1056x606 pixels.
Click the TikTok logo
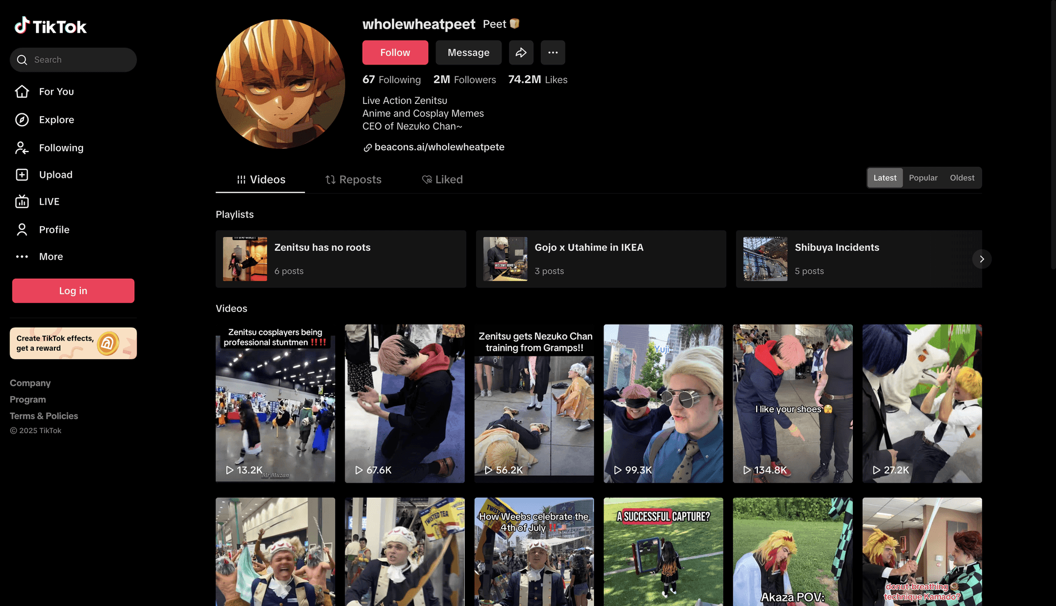(51, 26)
